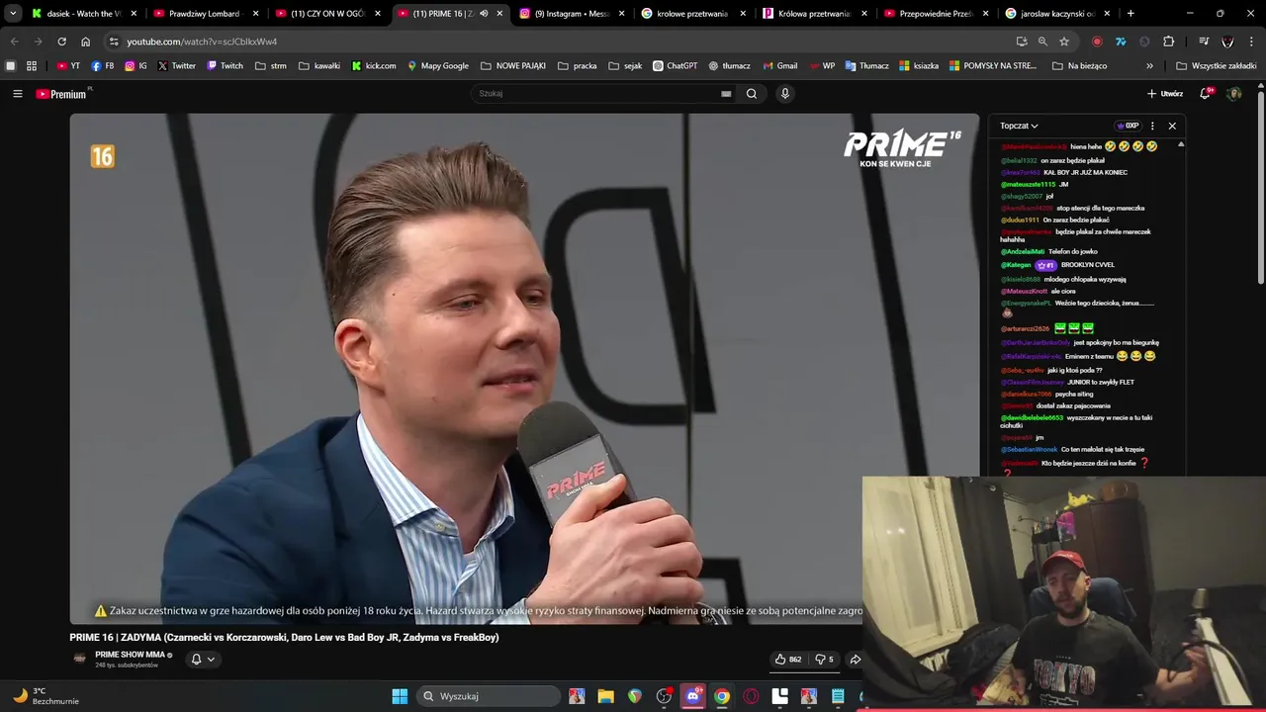Click the YouTube search magnifier button
This screenshot has height=712, width=1266.
[752, 94]
